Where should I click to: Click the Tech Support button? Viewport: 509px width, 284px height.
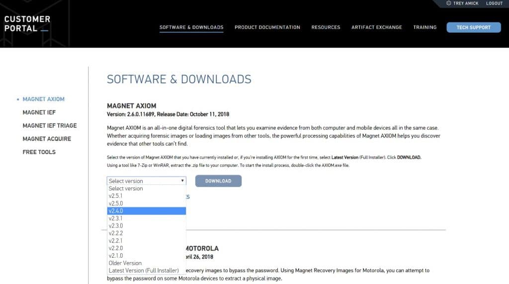point(474,27)
